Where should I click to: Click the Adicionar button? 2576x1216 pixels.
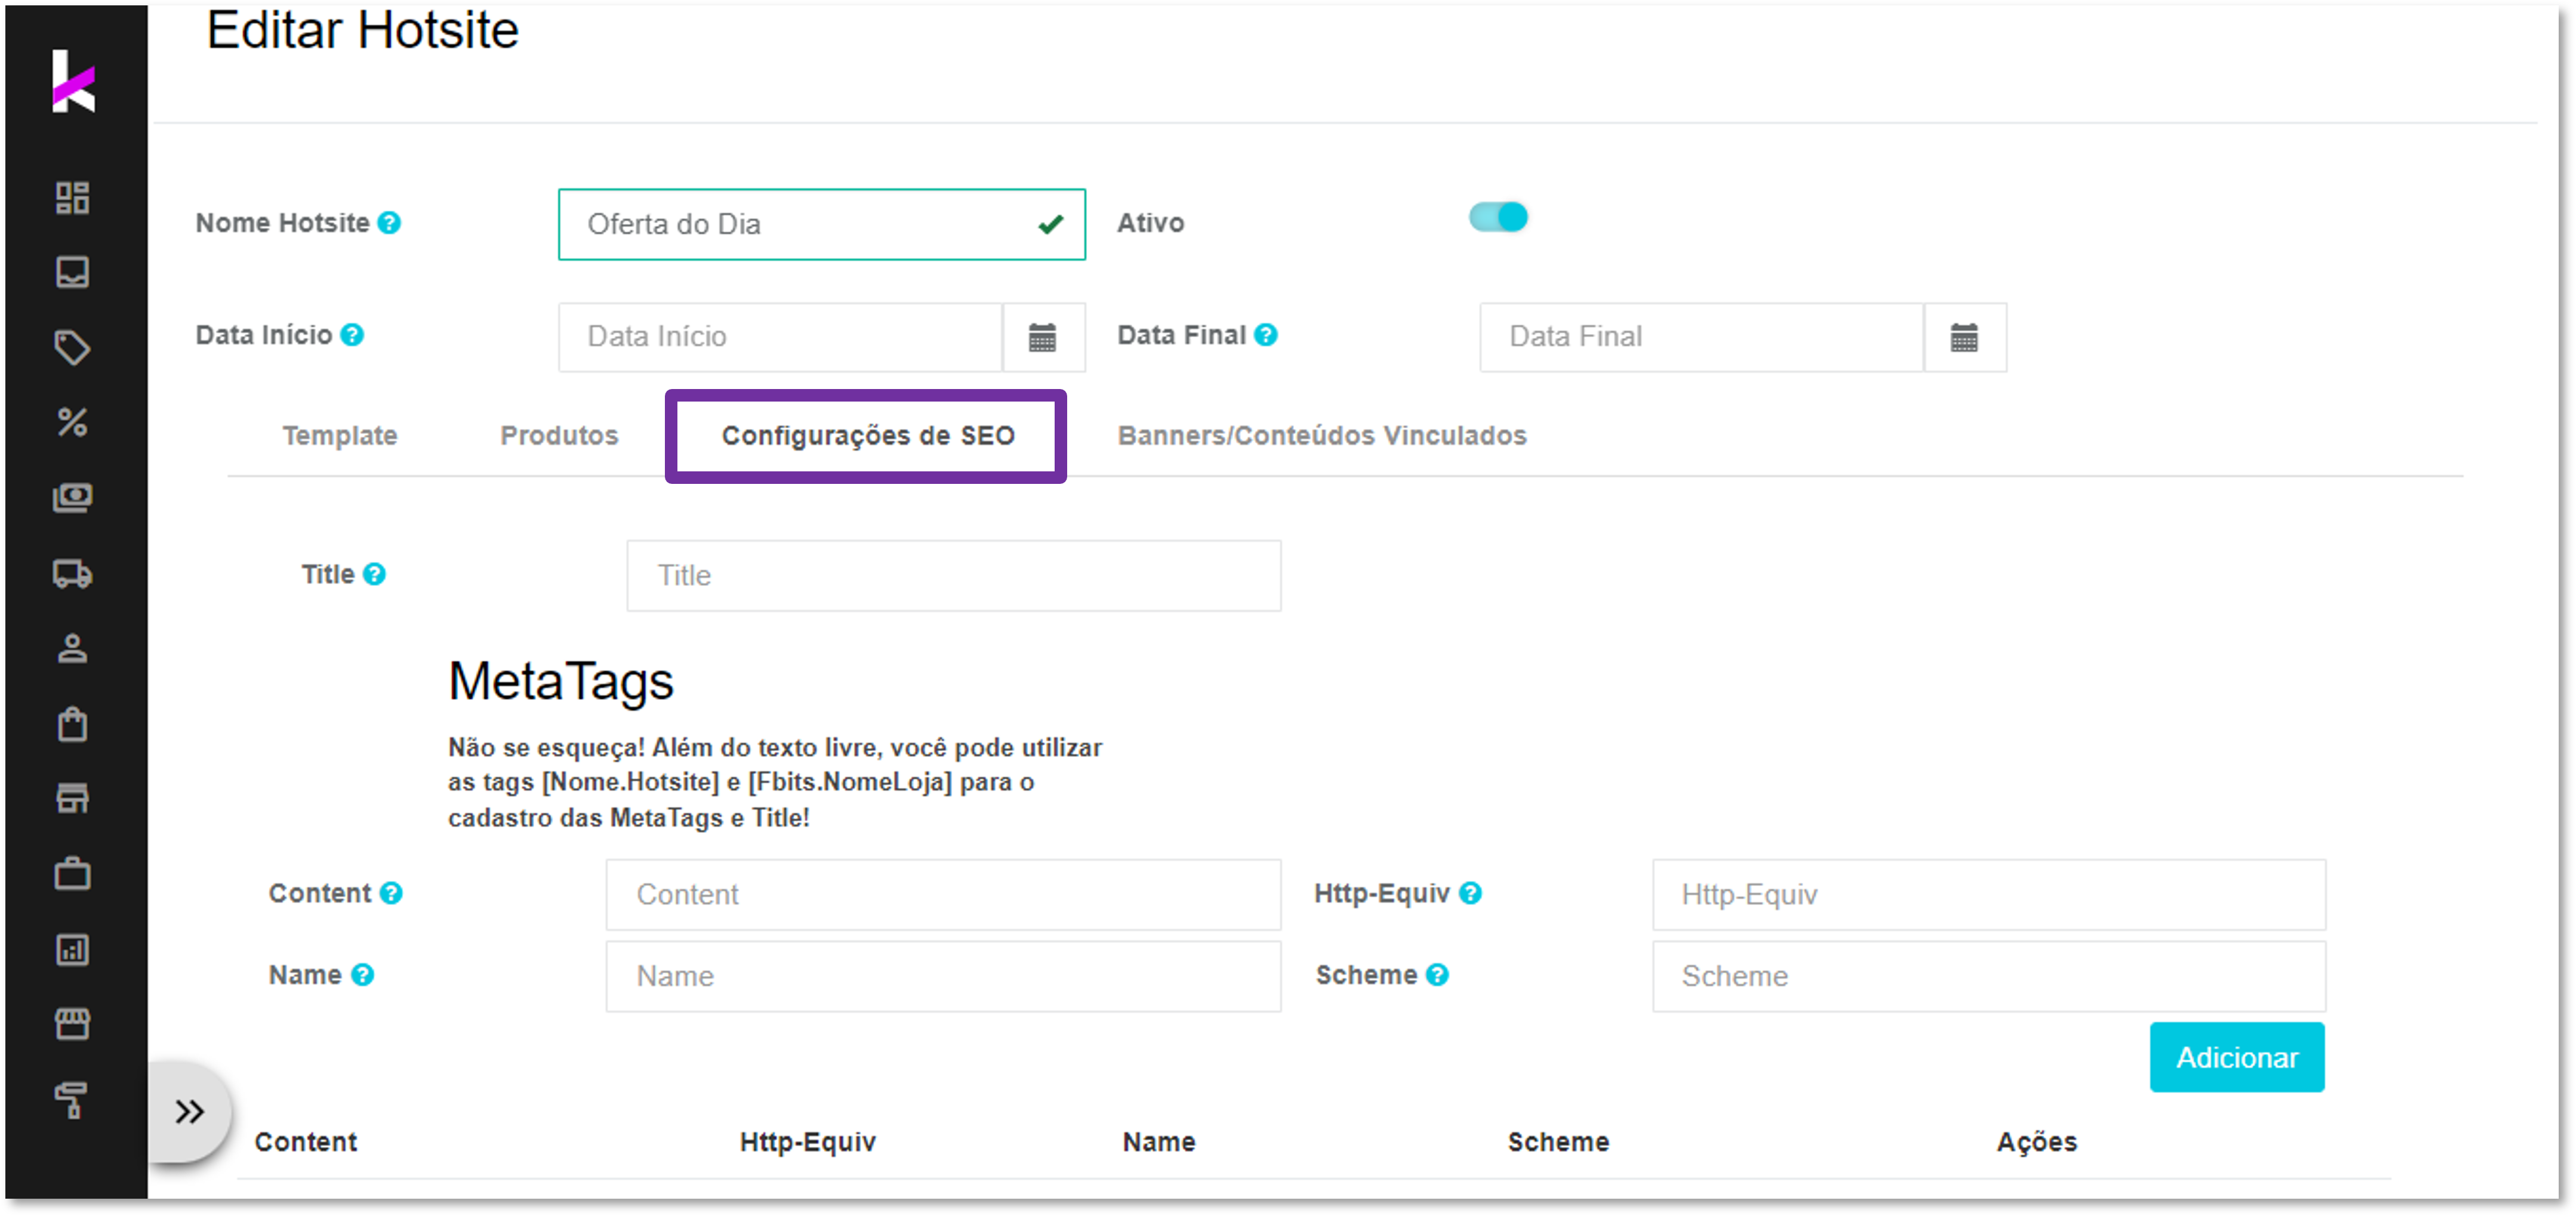(2237, 1057)
